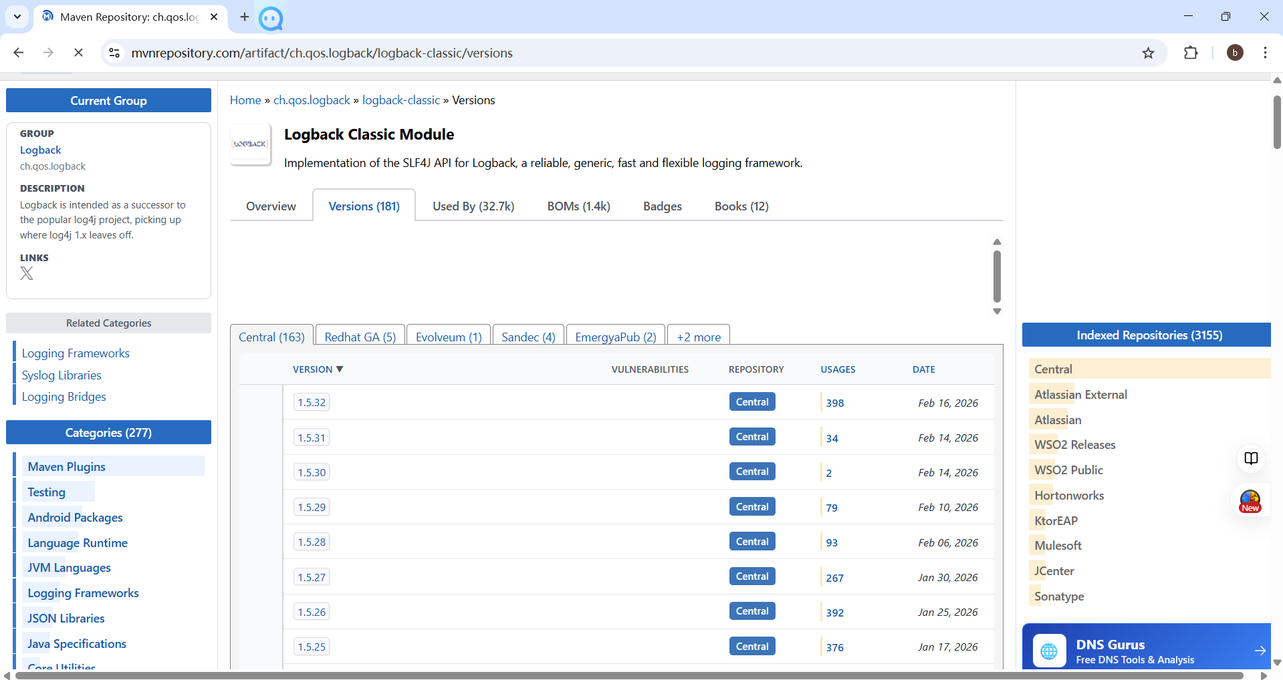Click the X social link icon

pos(27,273)
